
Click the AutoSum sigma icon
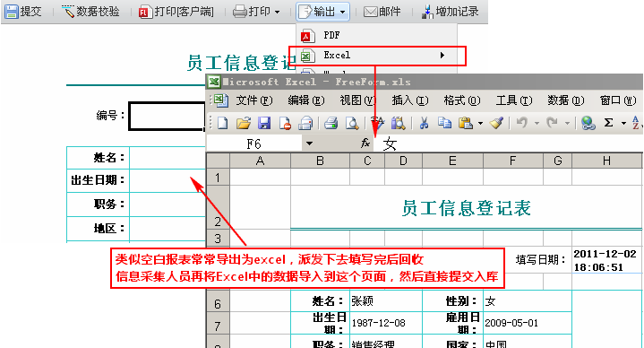[x=608, y=123]
